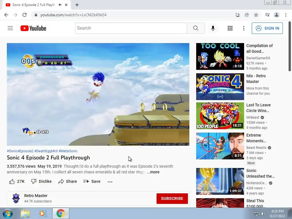
Task: Open the YouTube hamburger guide menu
Action: click(10, 28)
